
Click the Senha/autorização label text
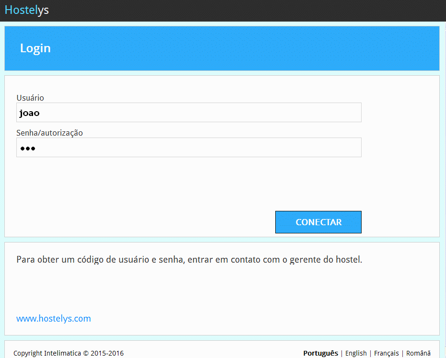point(49,133)
